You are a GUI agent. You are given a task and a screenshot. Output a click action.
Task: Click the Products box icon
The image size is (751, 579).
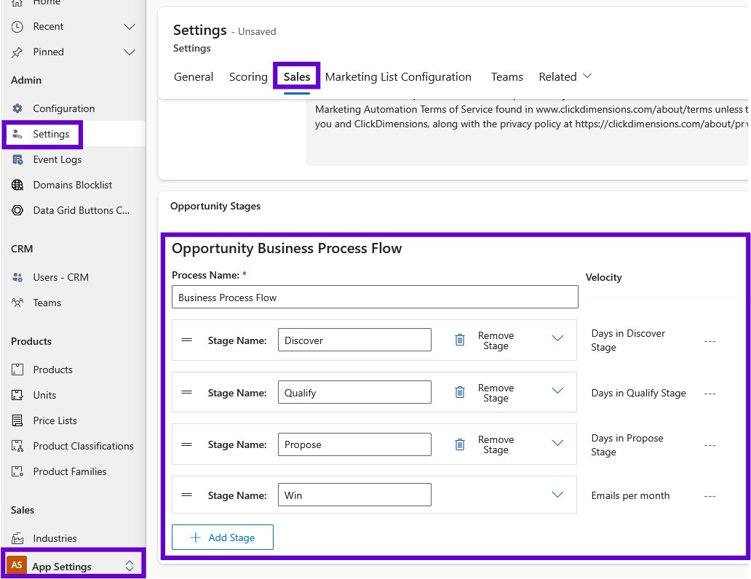click(x=17, y=370)
